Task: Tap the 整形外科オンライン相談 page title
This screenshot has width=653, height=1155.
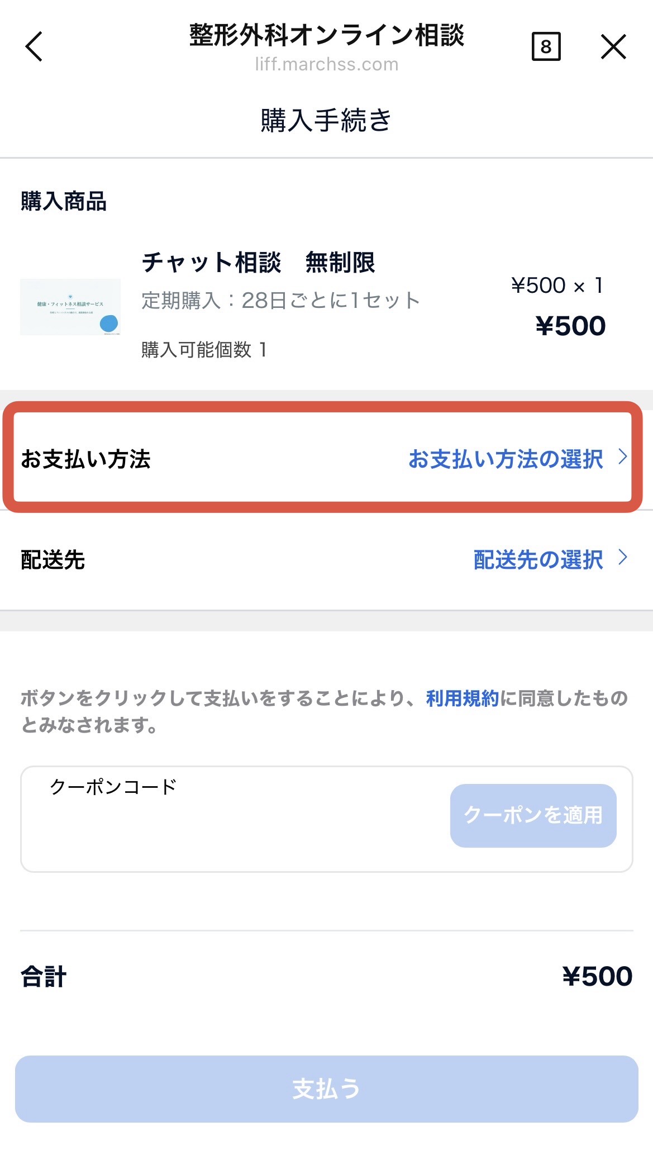Action: click(327, 35)
